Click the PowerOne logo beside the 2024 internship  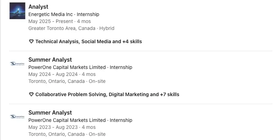(x=17, y=64)
